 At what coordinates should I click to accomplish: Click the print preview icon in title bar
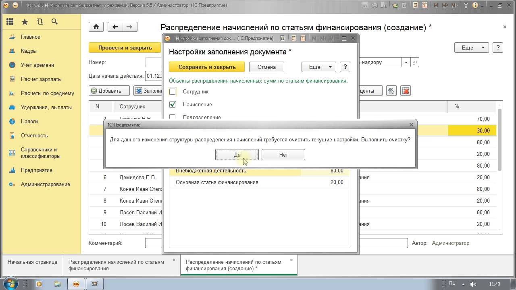pos(384,5)
